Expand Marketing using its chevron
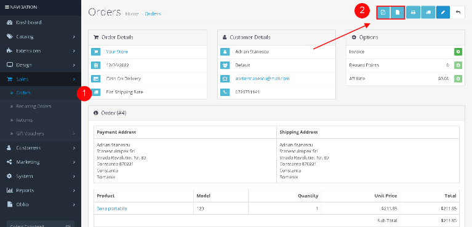472x227 pixels. point(74,162)
